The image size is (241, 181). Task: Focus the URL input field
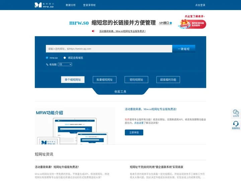click(109, 49)
